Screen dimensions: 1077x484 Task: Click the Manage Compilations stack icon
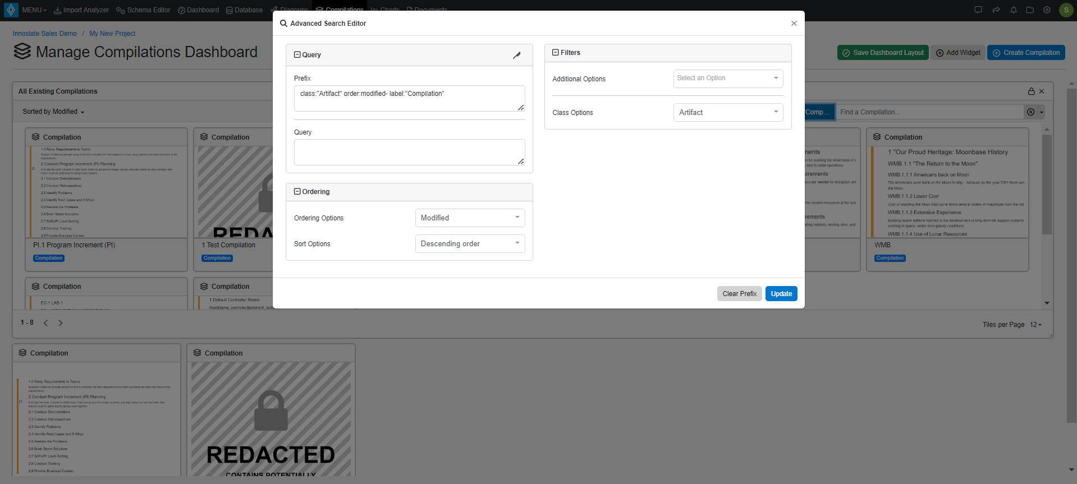pyautogui.click(x=22, y=51)
